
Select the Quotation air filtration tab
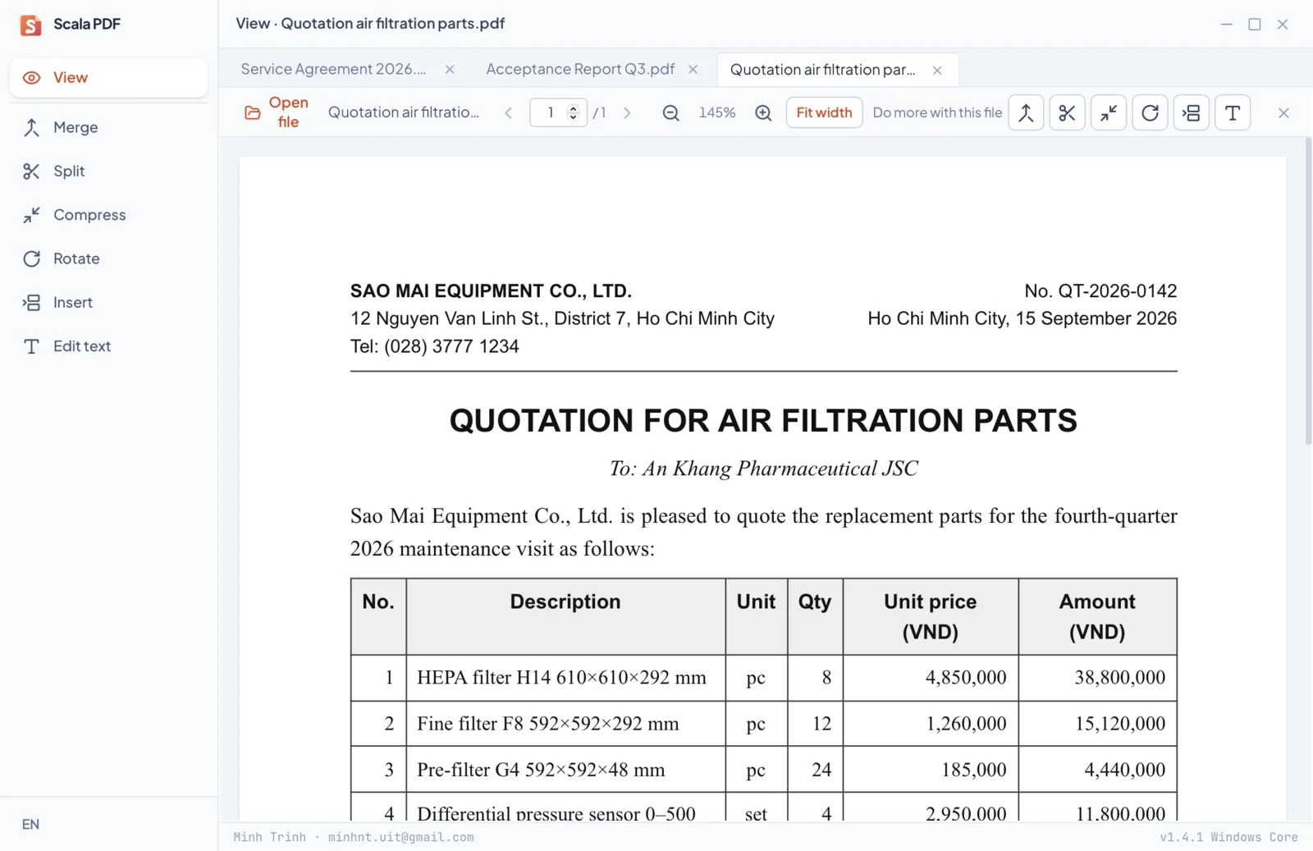[x=823, y=71]
